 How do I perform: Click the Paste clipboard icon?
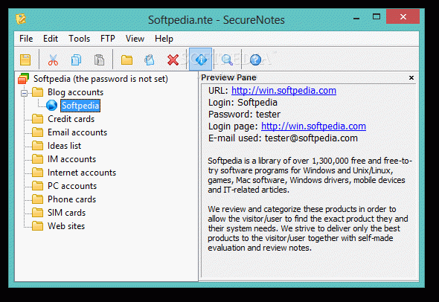tap(99, 60)
